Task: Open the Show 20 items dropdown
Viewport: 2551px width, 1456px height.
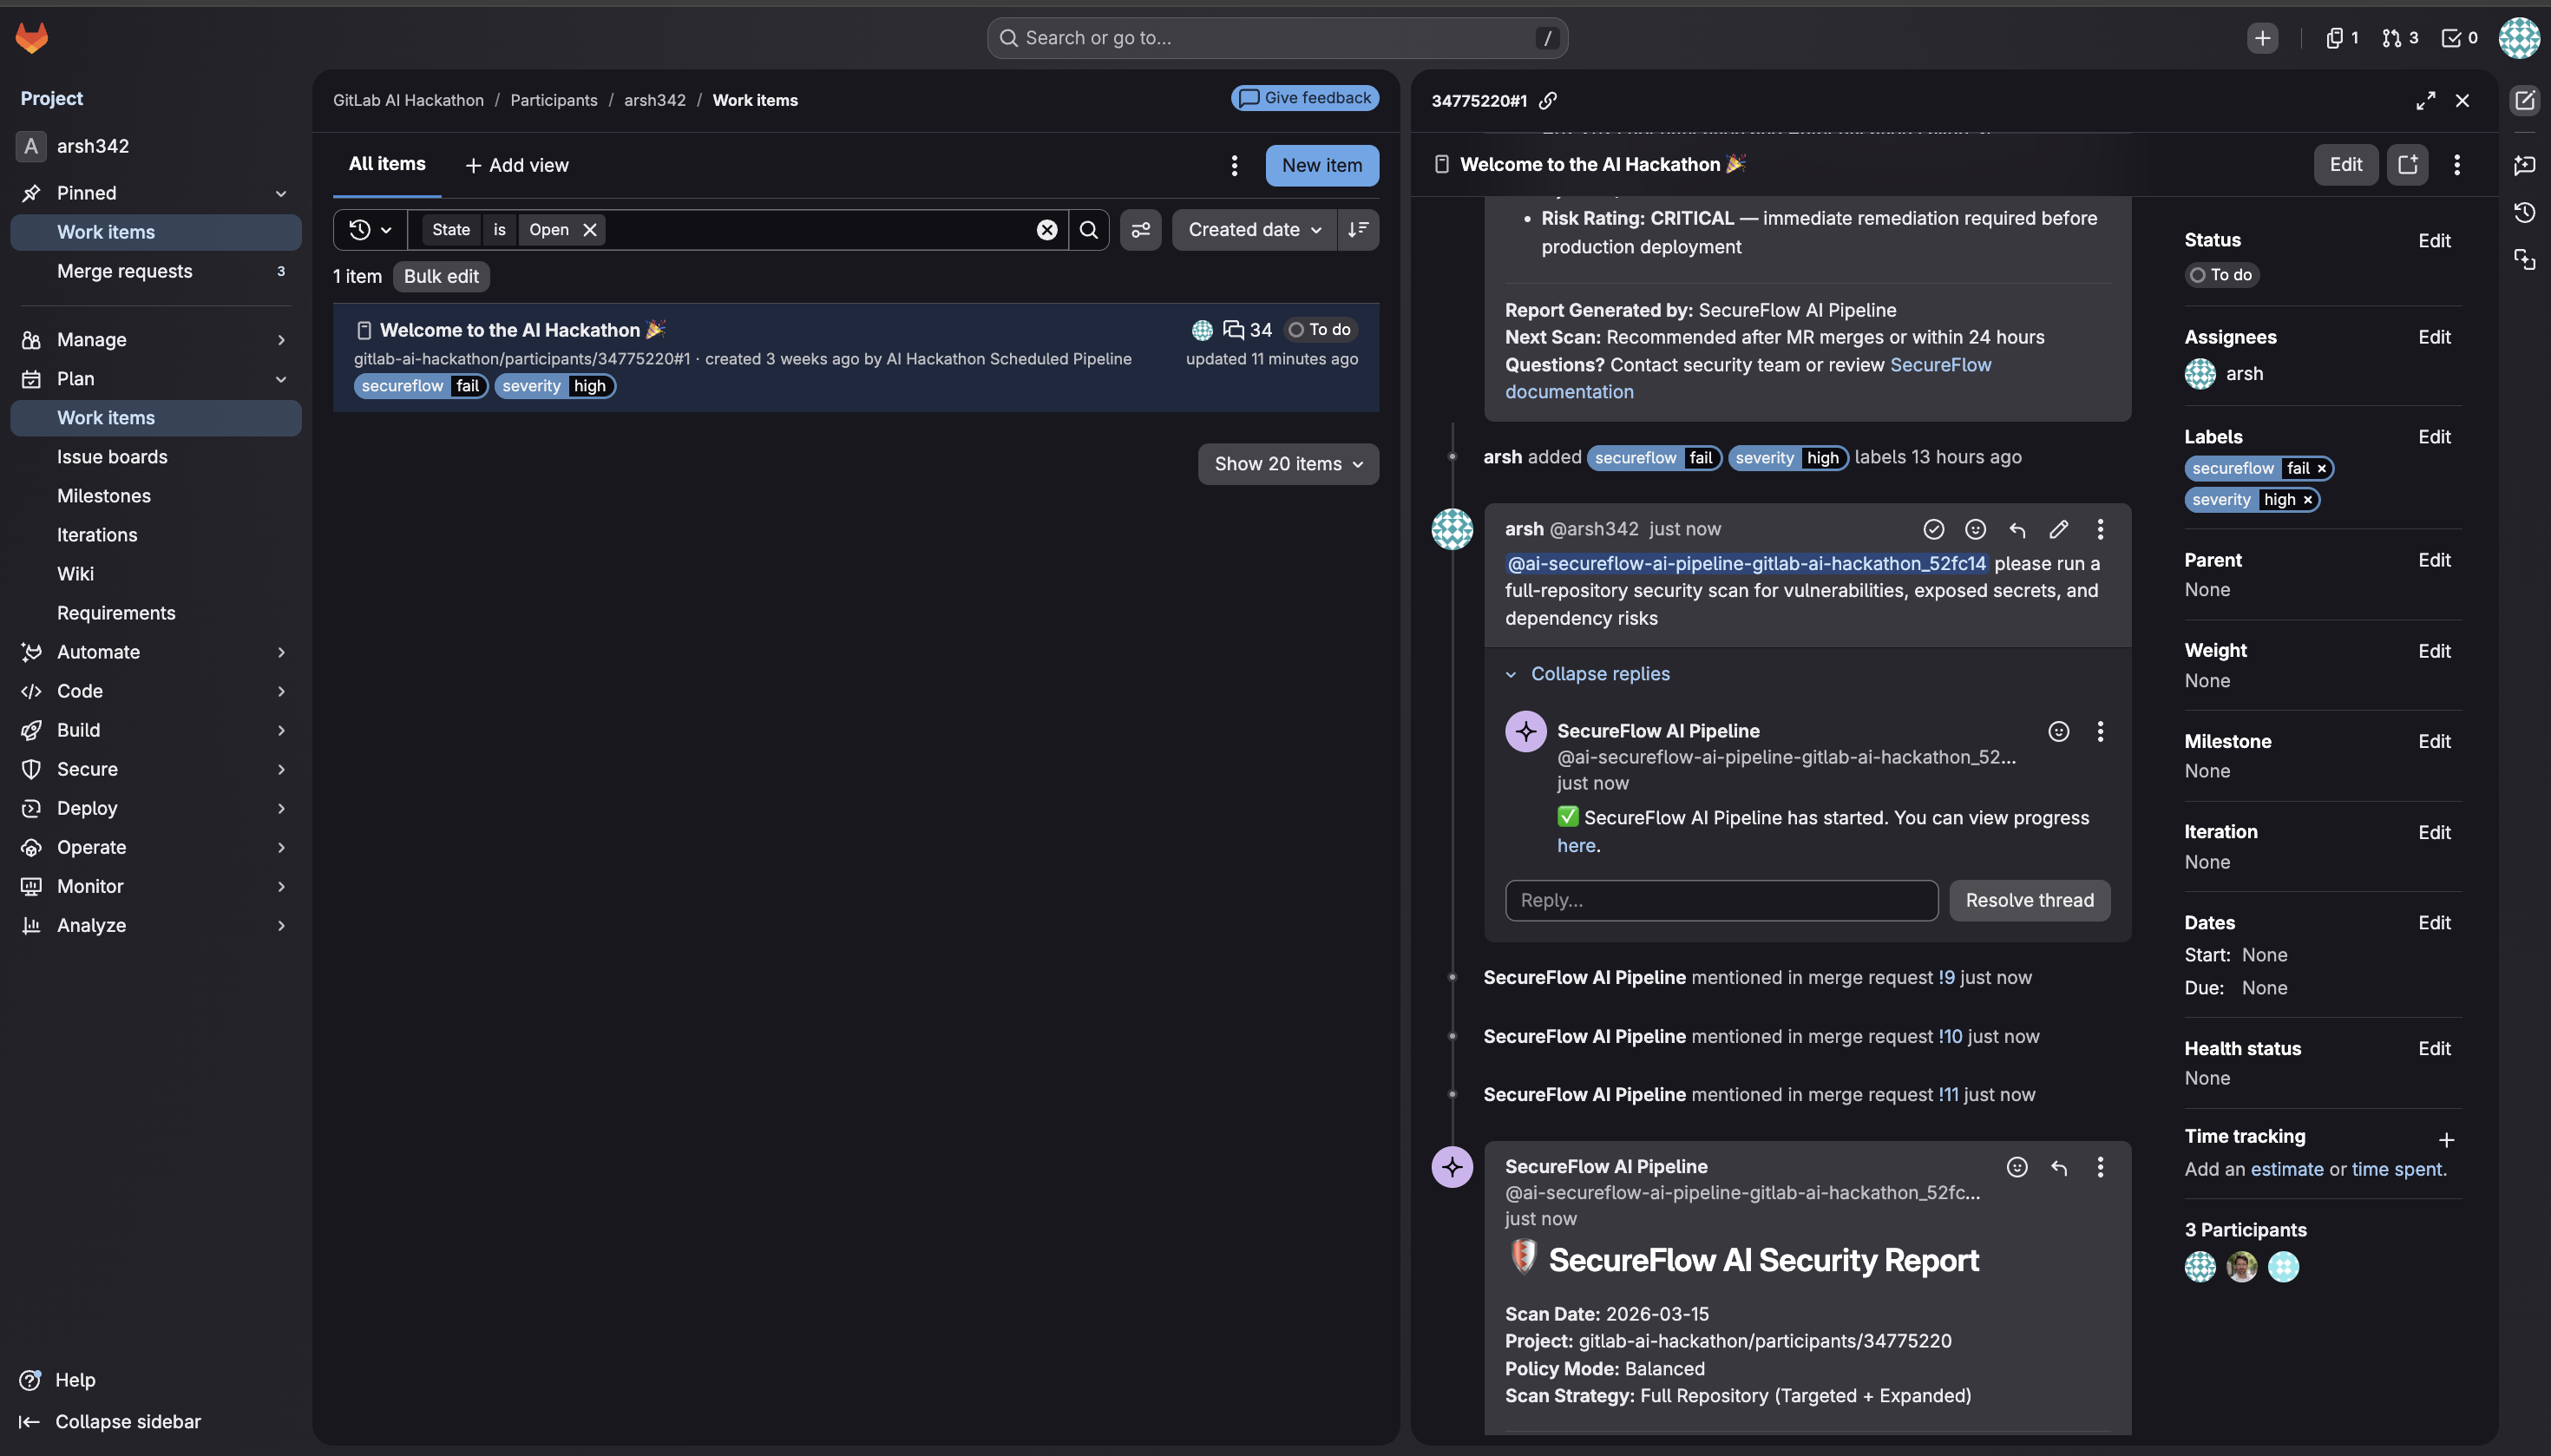Action: point(1288,464)
